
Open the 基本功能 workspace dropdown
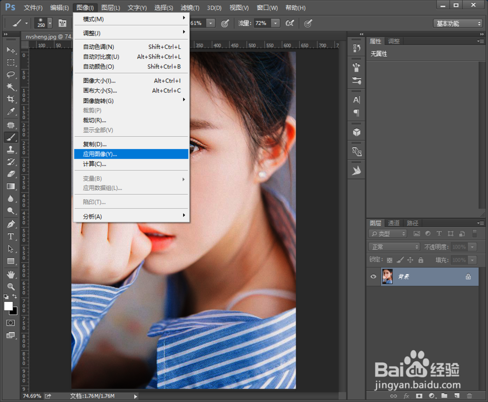458,23
